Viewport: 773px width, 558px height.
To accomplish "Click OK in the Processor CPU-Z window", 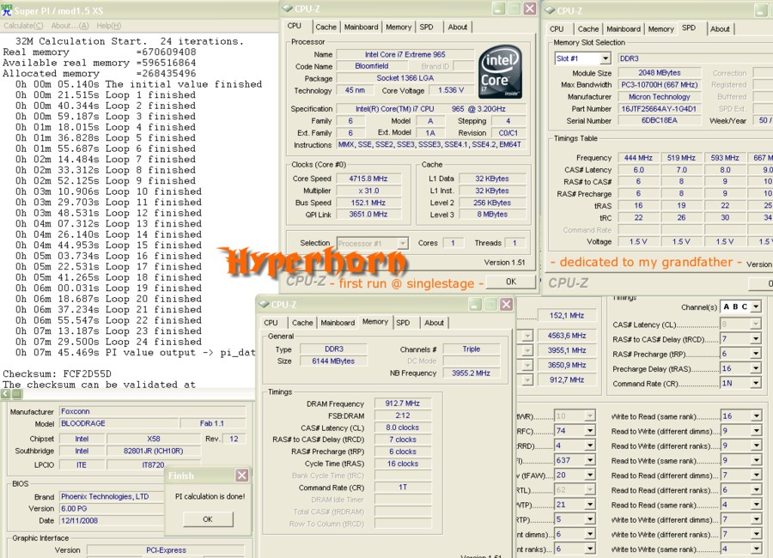I will [x=511, y=282].
